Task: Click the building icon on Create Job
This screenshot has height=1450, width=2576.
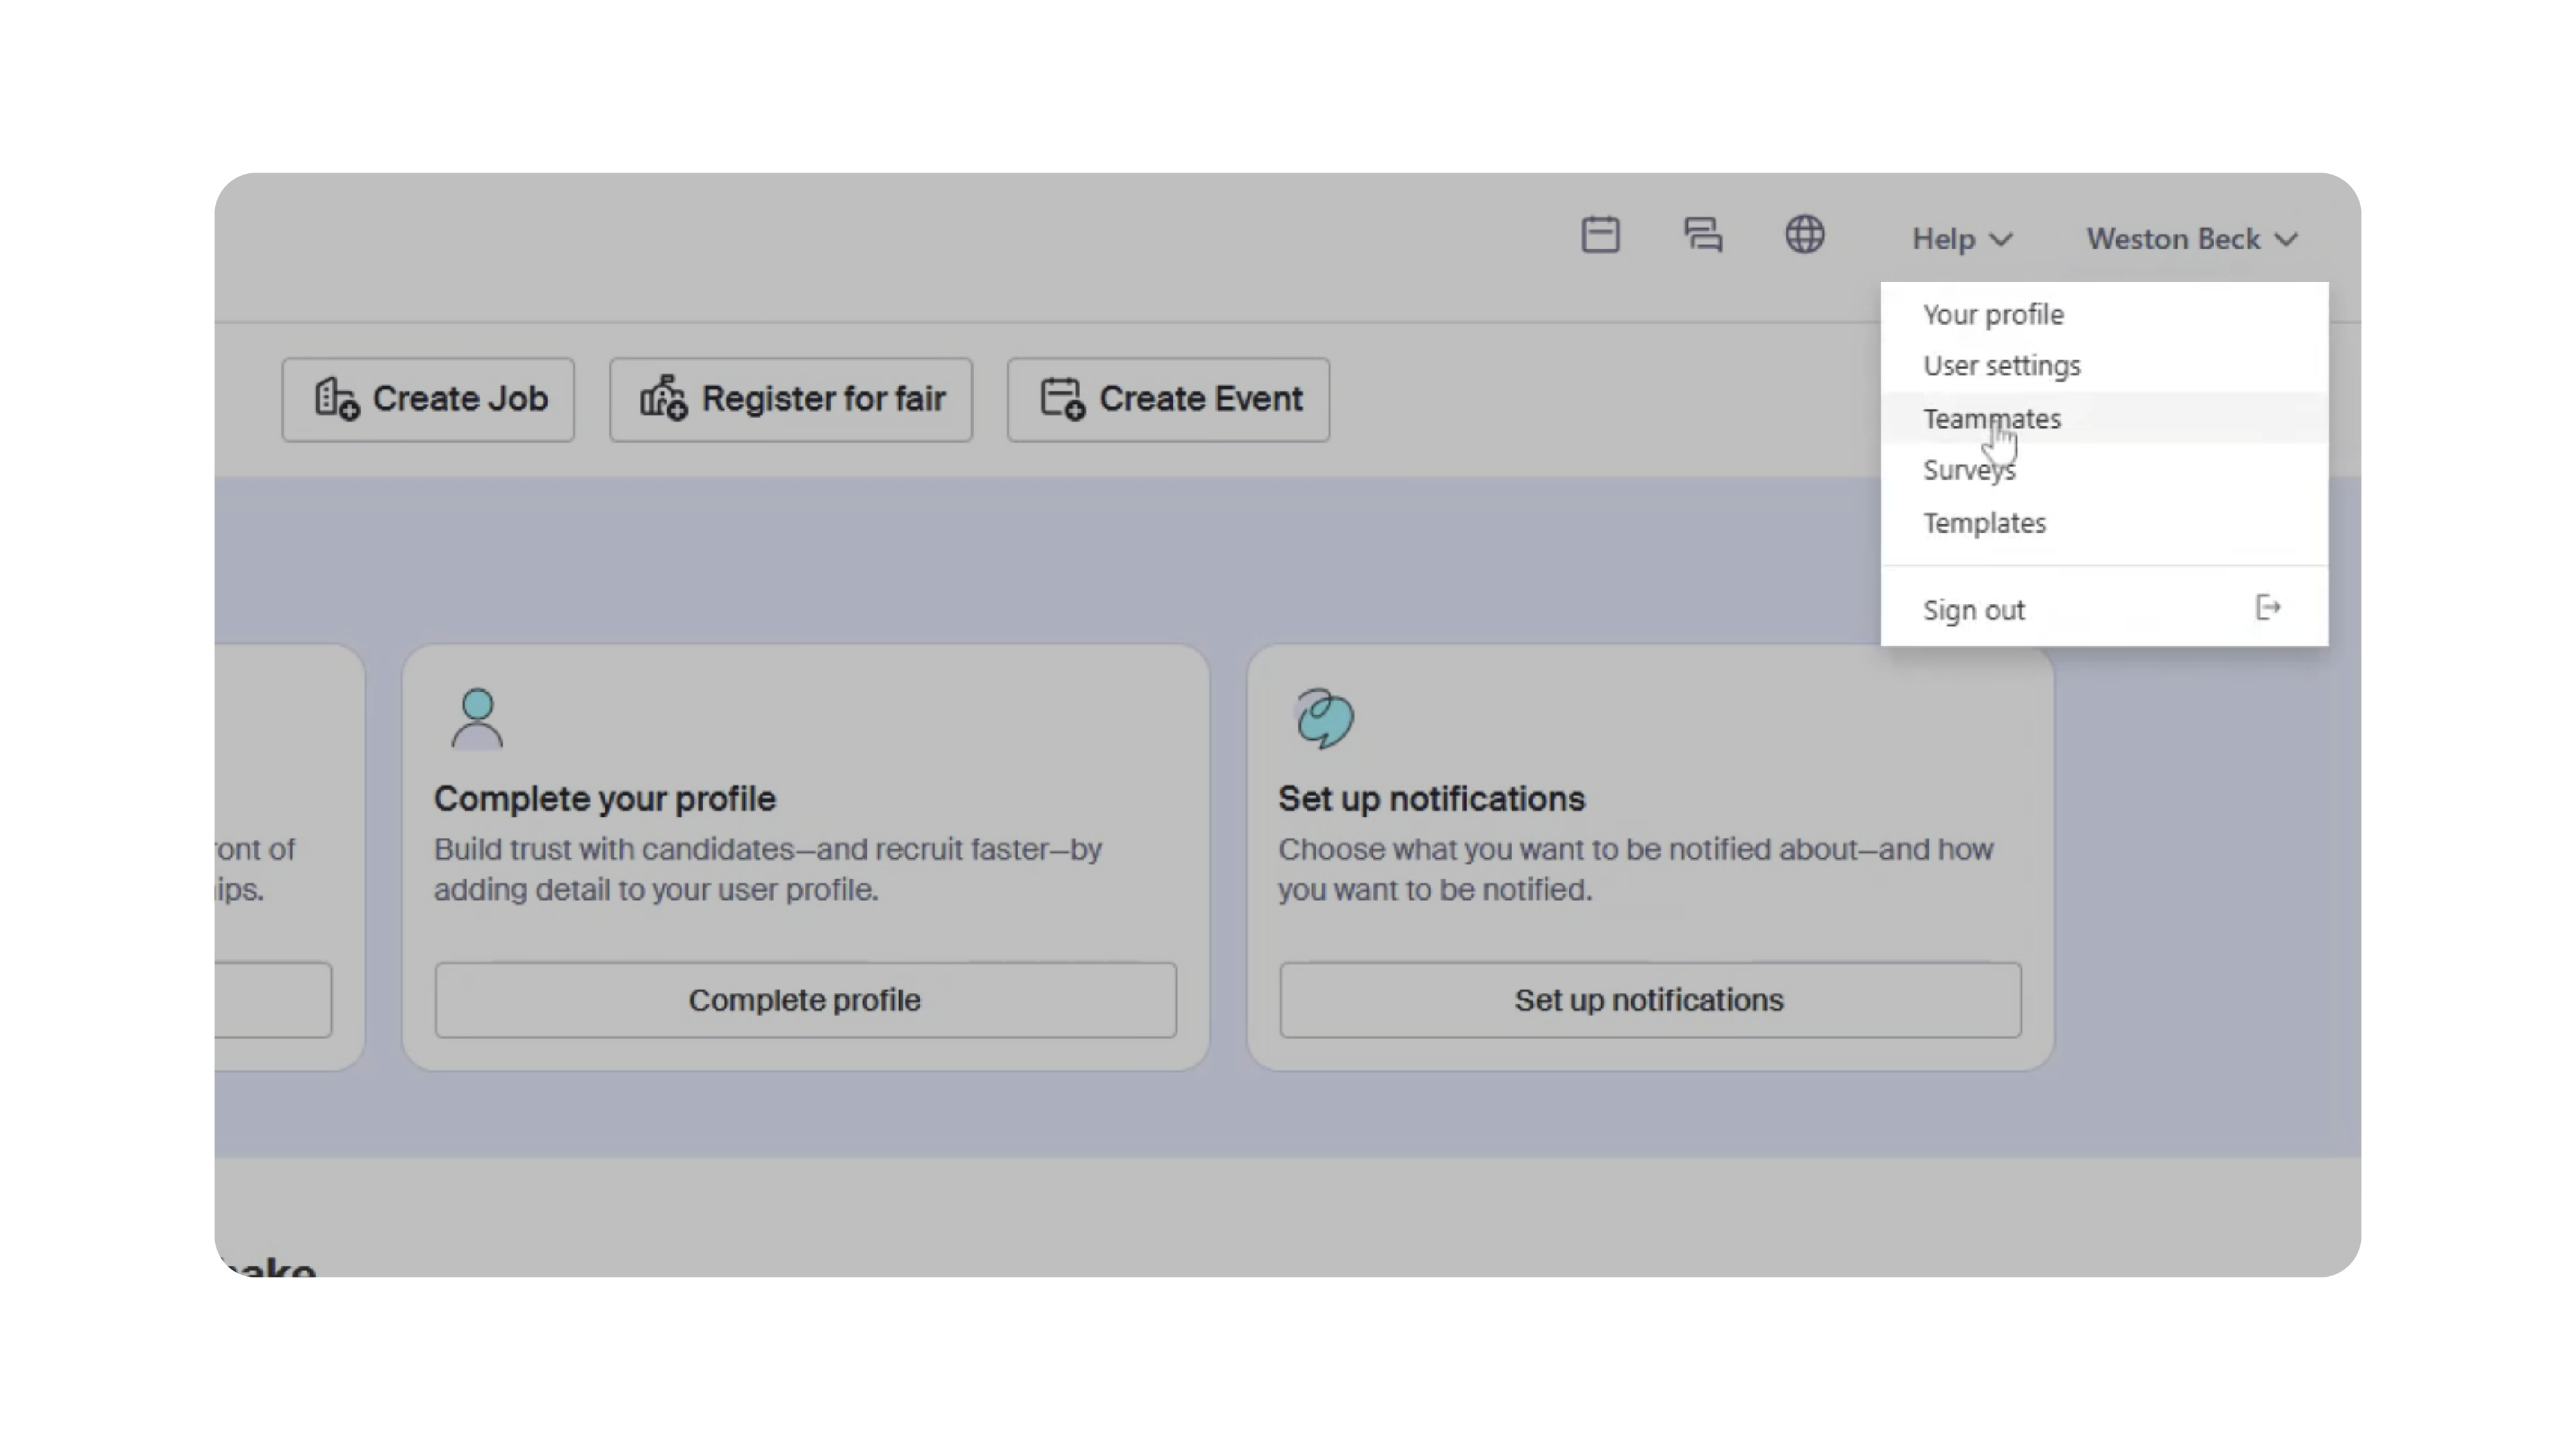Action: tap(336, 399)
